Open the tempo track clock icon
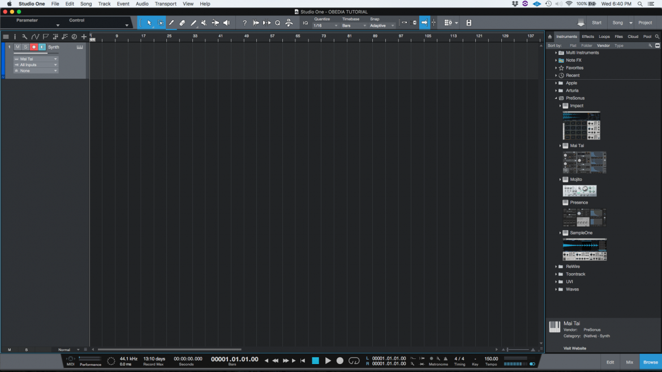 (74, 37)
